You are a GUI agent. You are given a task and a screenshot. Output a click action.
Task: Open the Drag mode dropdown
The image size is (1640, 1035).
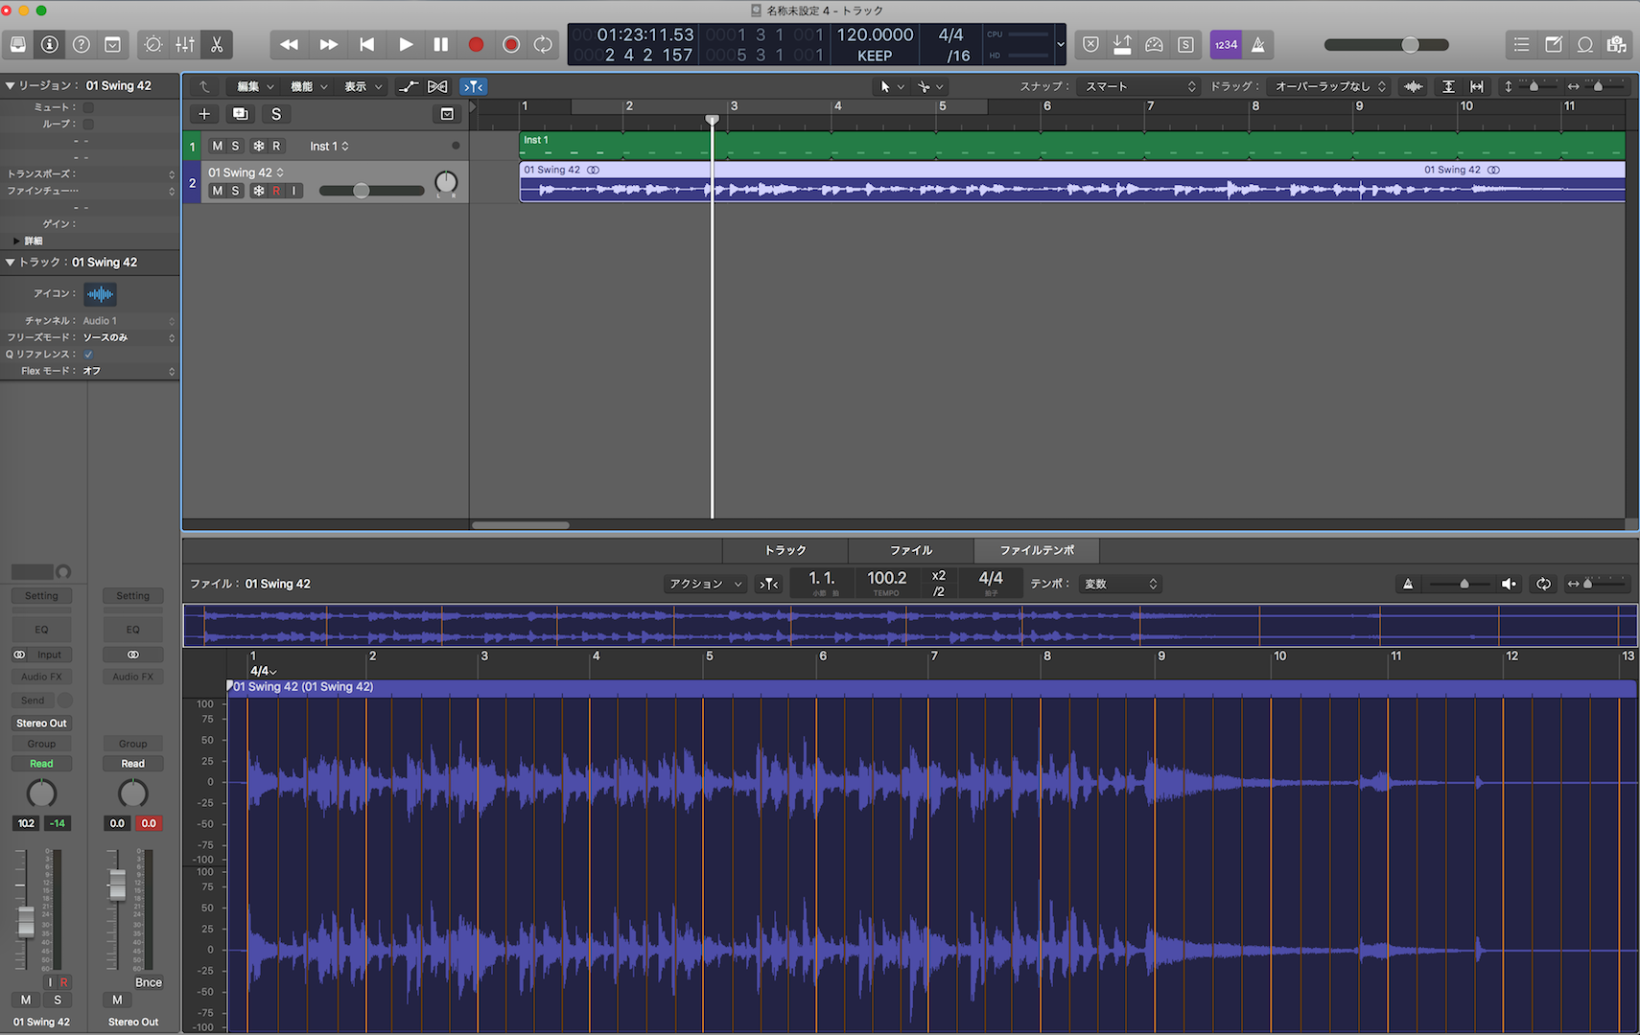tap(1329, 86)
